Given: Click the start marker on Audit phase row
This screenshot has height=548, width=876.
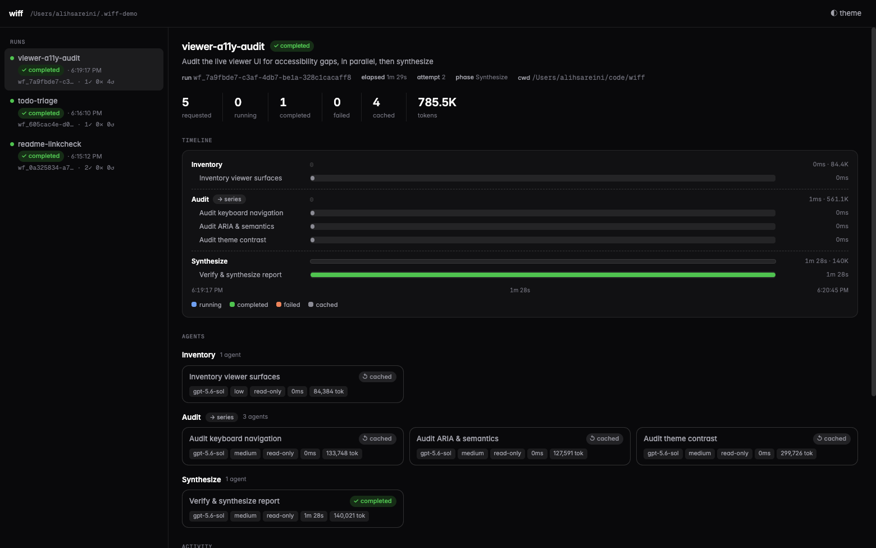Looking at the screenshot, I should 312,200.
